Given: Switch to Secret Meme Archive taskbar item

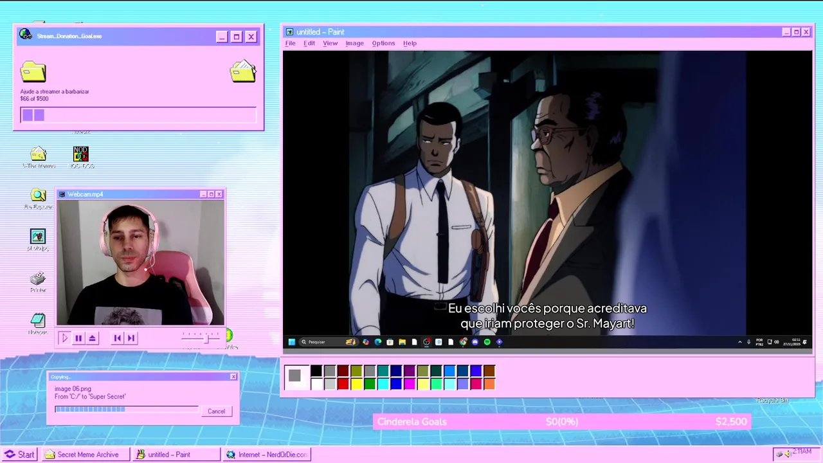Looking at the screenshot, I should tap(86, 455).
